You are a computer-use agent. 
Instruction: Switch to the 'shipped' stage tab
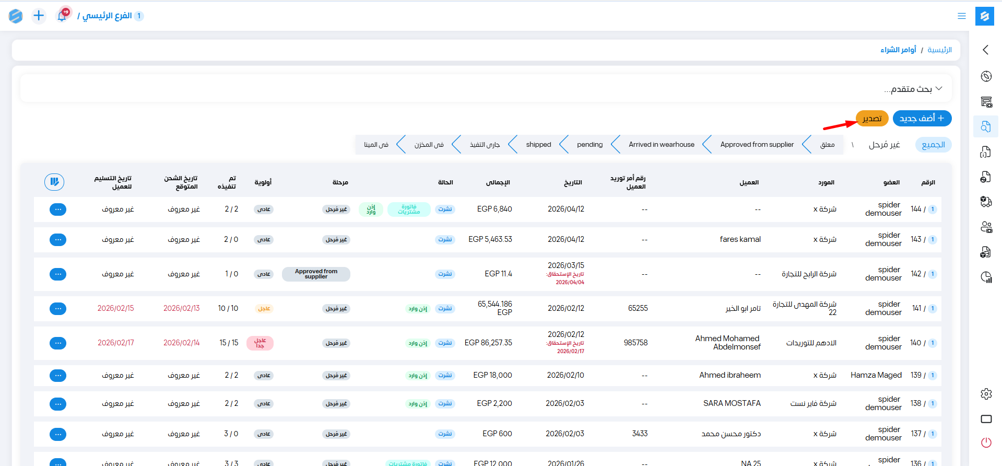pos(538,145)
